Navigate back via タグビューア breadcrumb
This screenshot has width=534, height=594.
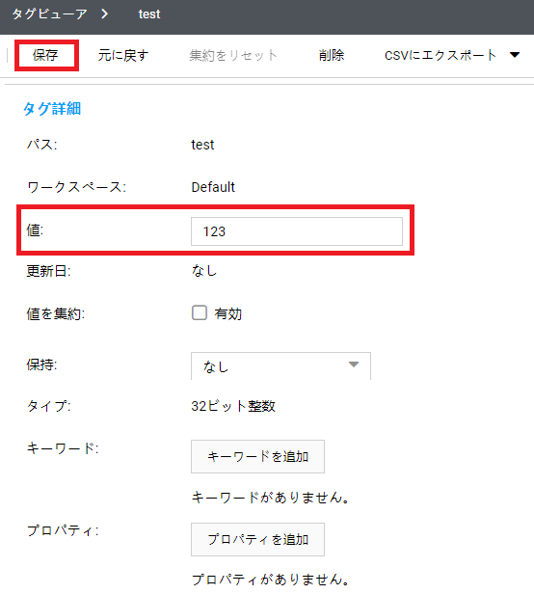point(49,14)
